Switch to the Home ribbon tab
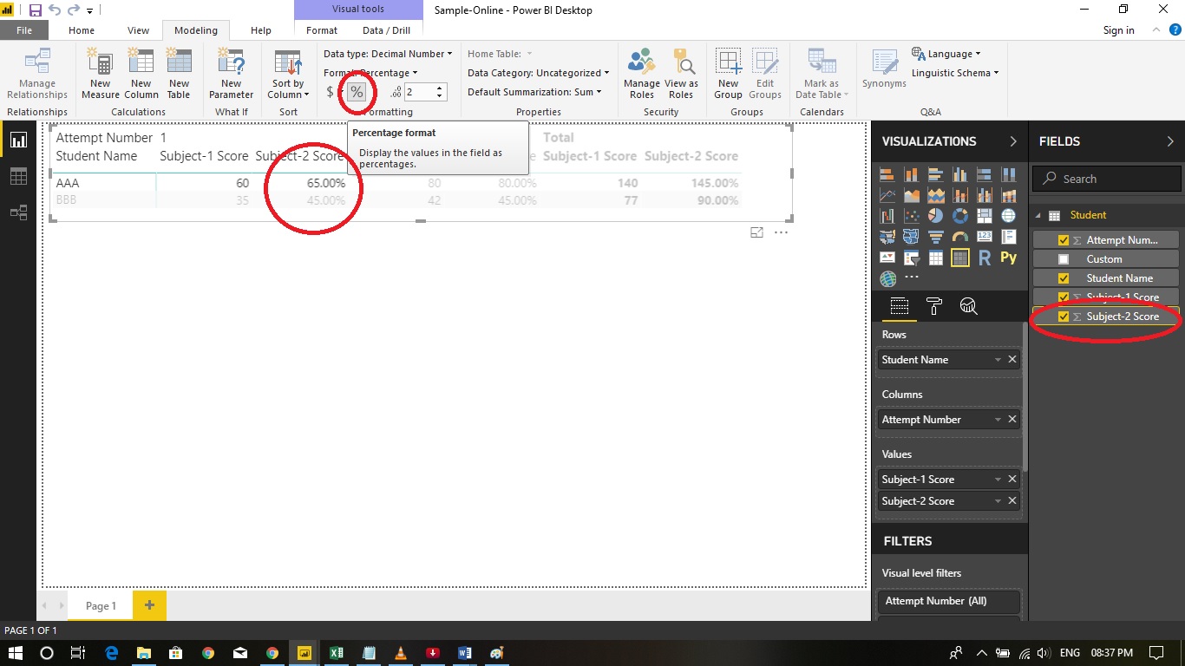The height and width of the screenshot is (666, 1185). [82, 30]
